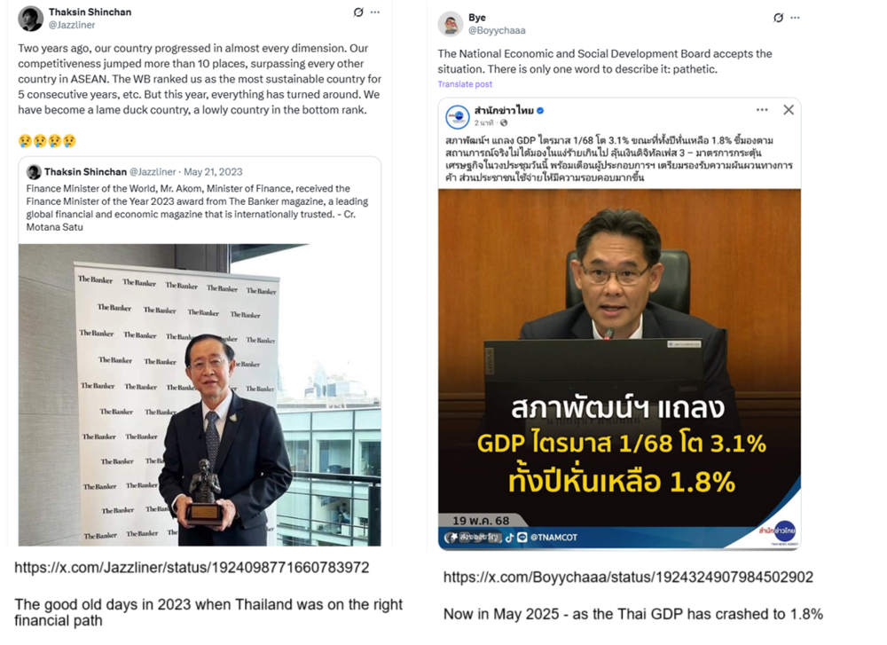Open Thaksin Shinchan's profile avatar
887x645 pixels.
click(30, 19)
